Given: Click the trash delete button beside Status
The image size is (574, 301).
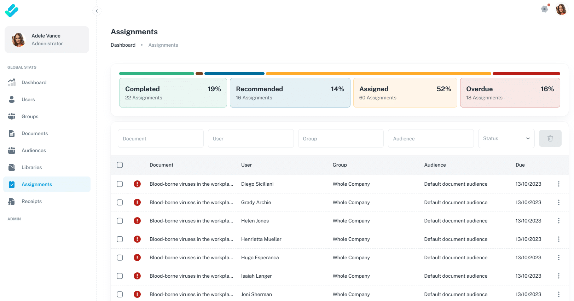Looking at the screenshot, I should coord(550,138).
